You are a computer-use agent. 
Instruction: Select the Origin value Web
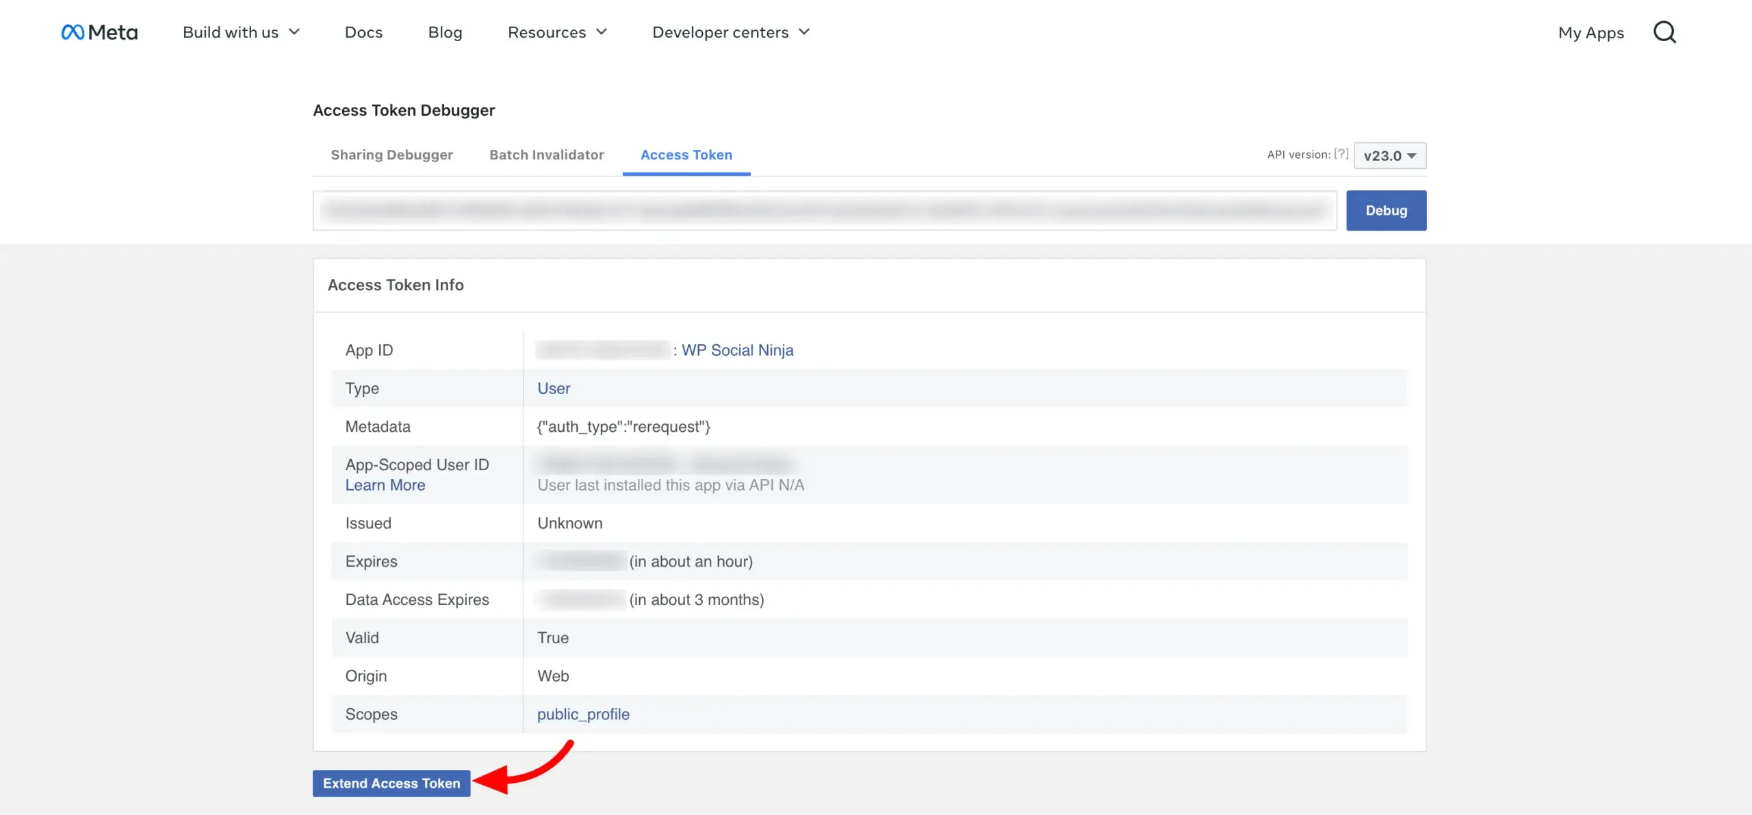tap(553, 676)
